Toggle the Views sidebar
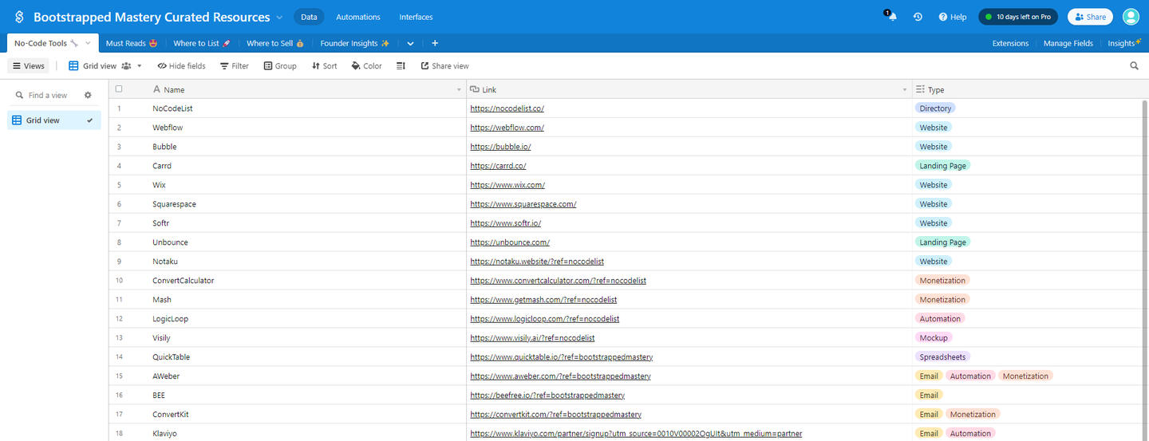Screen dimensions: 1149x441 click(x=28, y=66)
